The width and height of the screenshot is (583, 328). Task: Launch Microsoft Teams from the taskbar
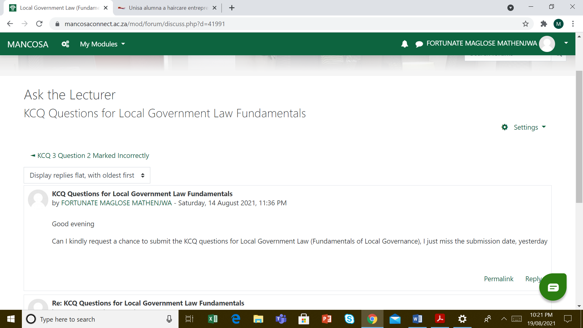pyautogui.click(x=281, y=319)
